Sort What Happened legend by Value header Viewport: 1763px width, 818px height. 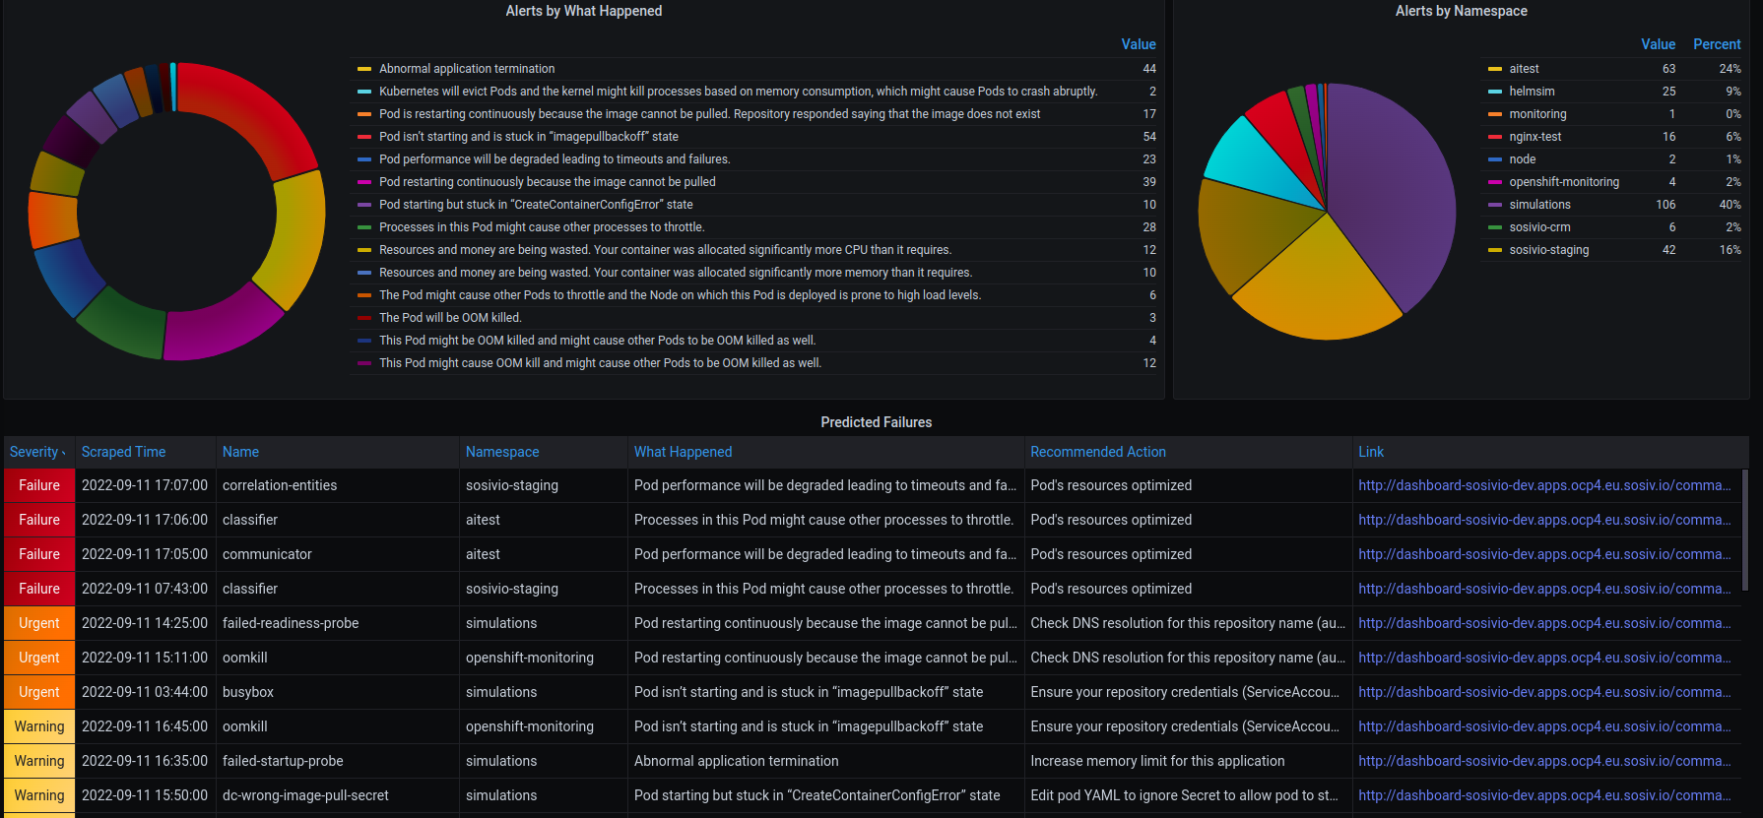pos(1139,44)
